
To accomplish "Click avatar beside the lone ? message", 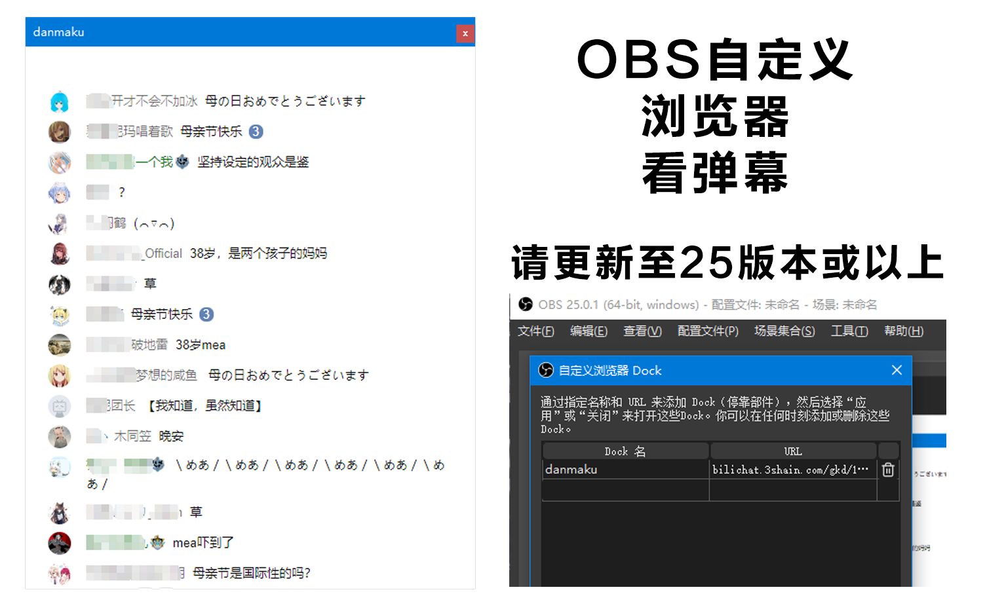I will coord(60,193).
